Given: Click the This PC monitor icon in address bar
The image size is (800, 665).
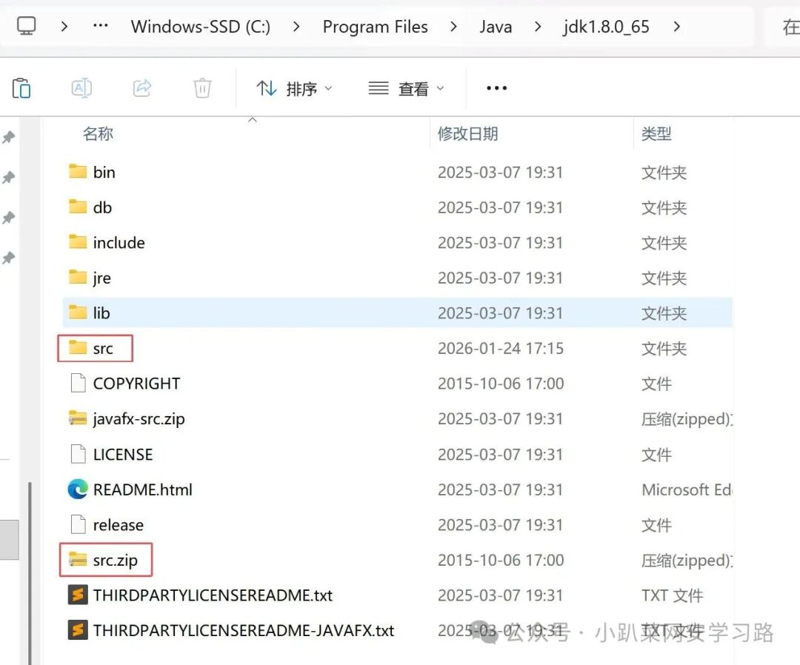Looking at the screenshot, I should (x=27, y=26).
